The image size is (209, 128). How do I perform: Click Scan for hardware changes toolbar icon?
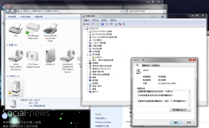111,24
